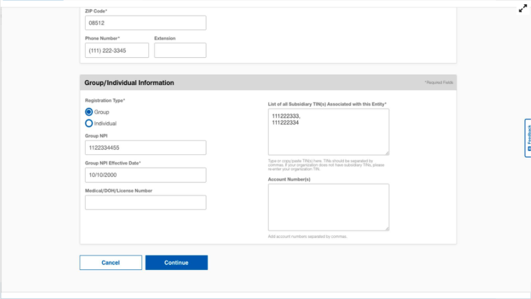Click the Individual radio label text
The width and height of the screenshot is (531, 299).
[105, 123]
